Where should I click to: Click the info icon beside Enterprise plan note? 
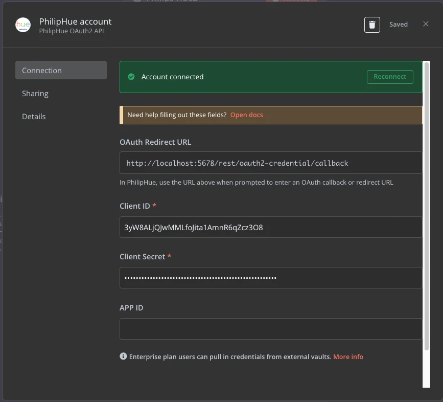click(123, 356)
